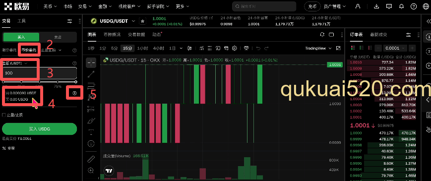The height and width of the screenshot is (181, 431).
Task: Open the support chat message icon
Action: [389, 6]
